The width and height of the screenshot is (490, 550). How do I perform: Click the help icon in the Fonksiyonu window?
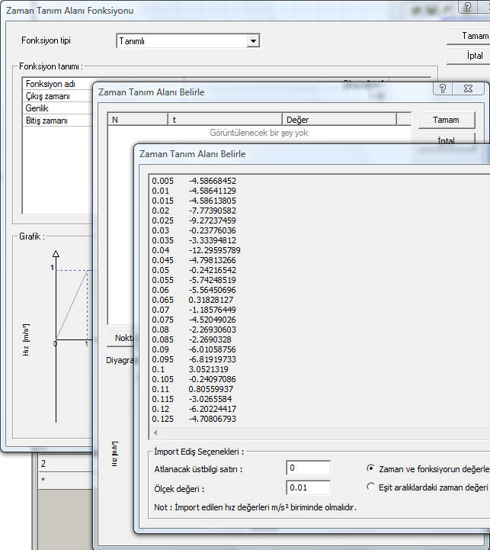click(468, 7)
